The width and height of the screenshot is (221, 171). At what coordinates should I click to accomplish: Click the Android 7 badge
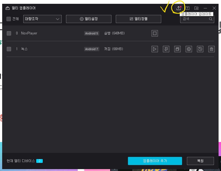point(92,49)
